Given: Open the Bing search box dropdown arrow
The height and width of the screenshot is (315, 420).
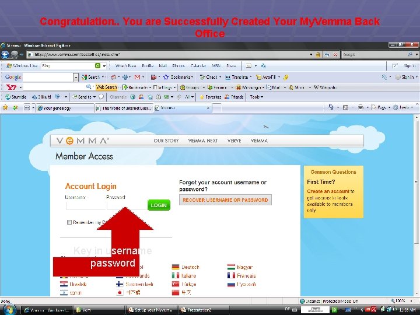Looking at the screenshot, I should coord(104,66).
